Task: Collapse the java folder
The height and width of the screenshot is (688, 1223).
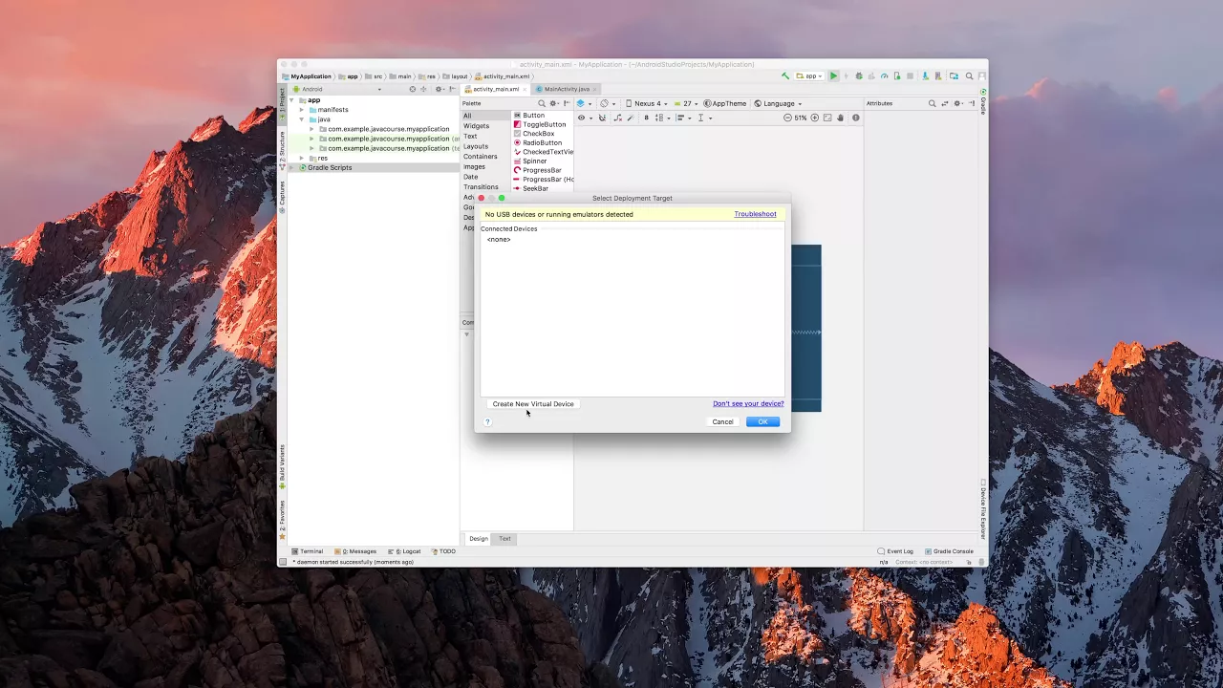Action: click(302, 119)
